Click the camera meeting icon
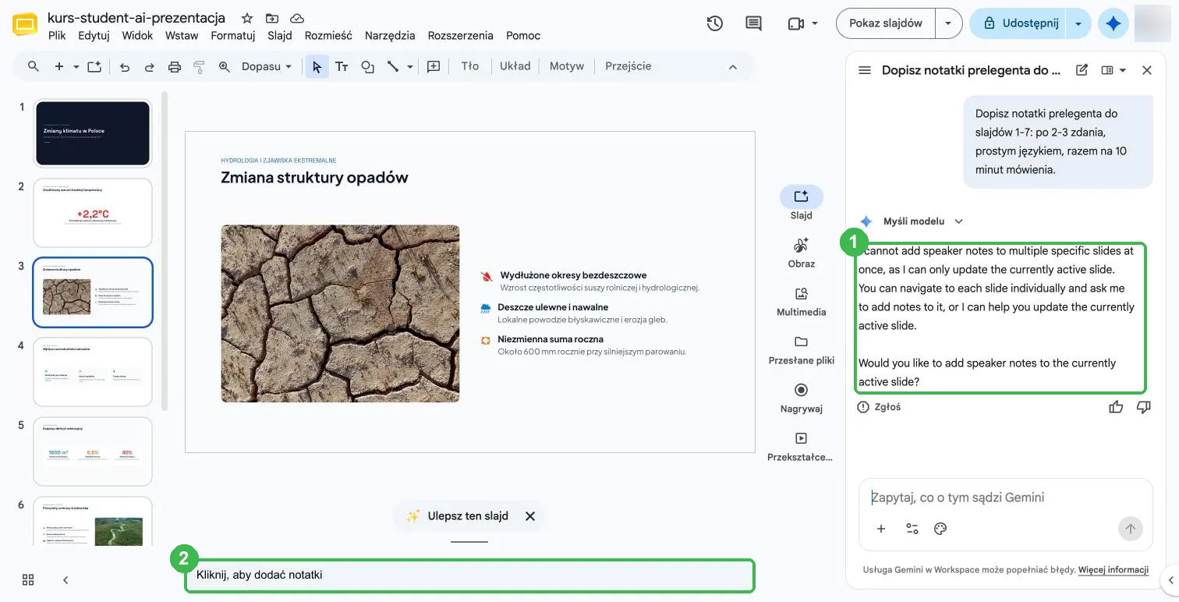Screen dimensions: 1179x602 [796, 23]
